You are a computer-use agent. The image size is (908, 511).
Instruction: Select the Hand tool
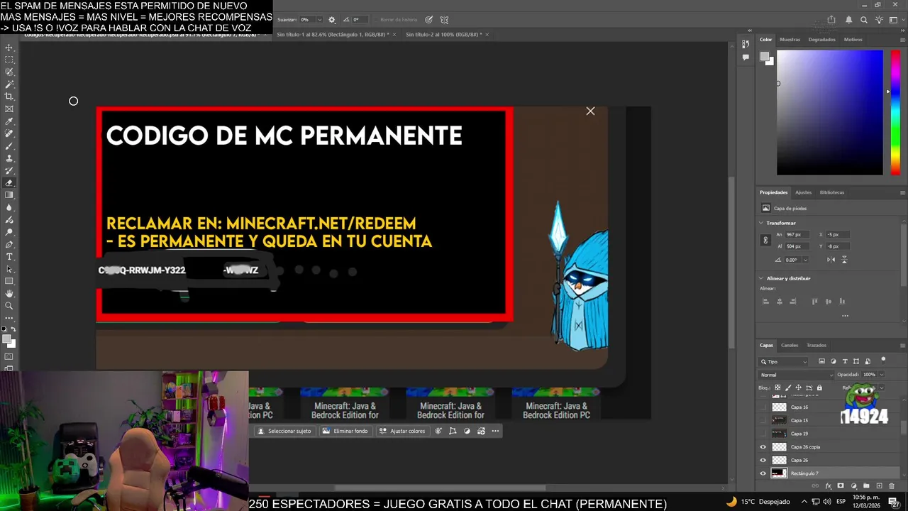pos(9,293)
